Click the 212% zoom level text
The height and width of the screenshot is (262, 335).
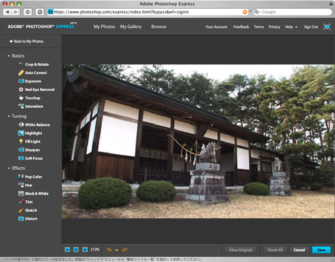(94, 249)
